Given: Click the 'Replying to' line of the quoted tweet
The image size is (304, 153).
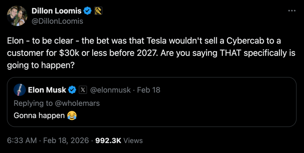Looking at the screenshot, I should (x=57, y=103).
